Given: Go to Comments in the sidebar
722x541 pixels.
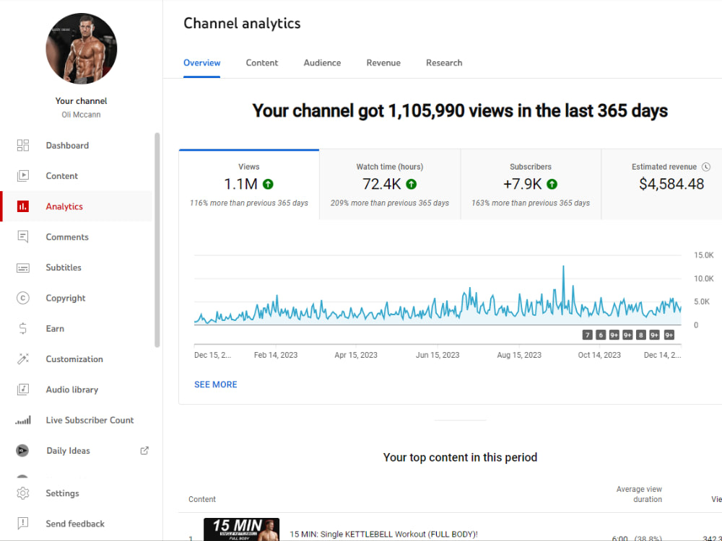Looking at the screenshot, I should pos(67,237).
